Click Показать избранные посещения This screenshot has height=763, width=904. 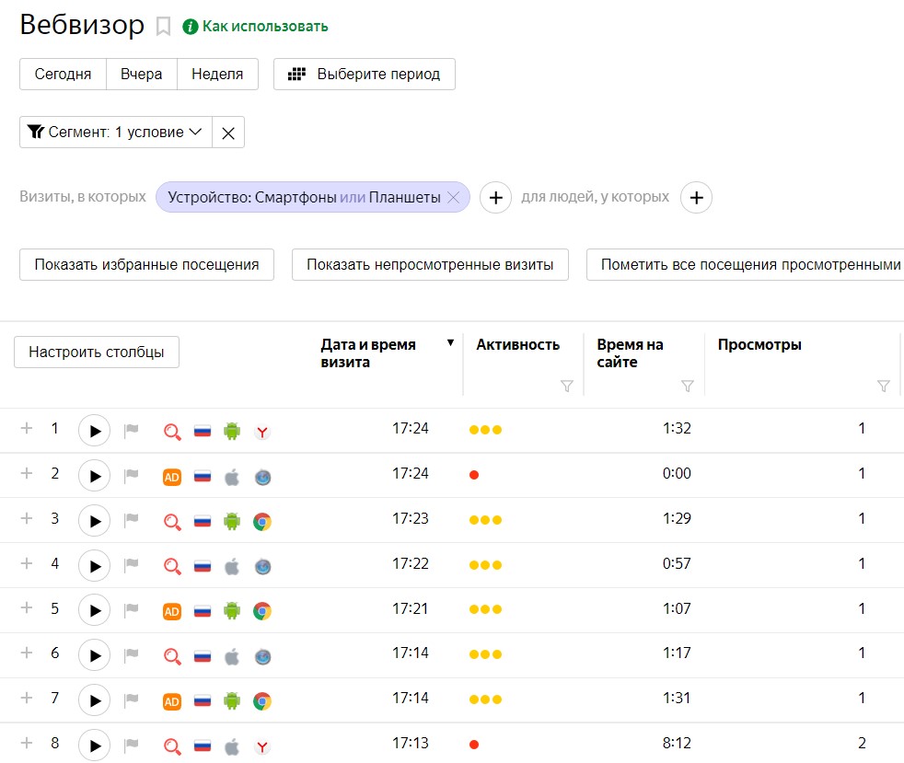(146, 264)
